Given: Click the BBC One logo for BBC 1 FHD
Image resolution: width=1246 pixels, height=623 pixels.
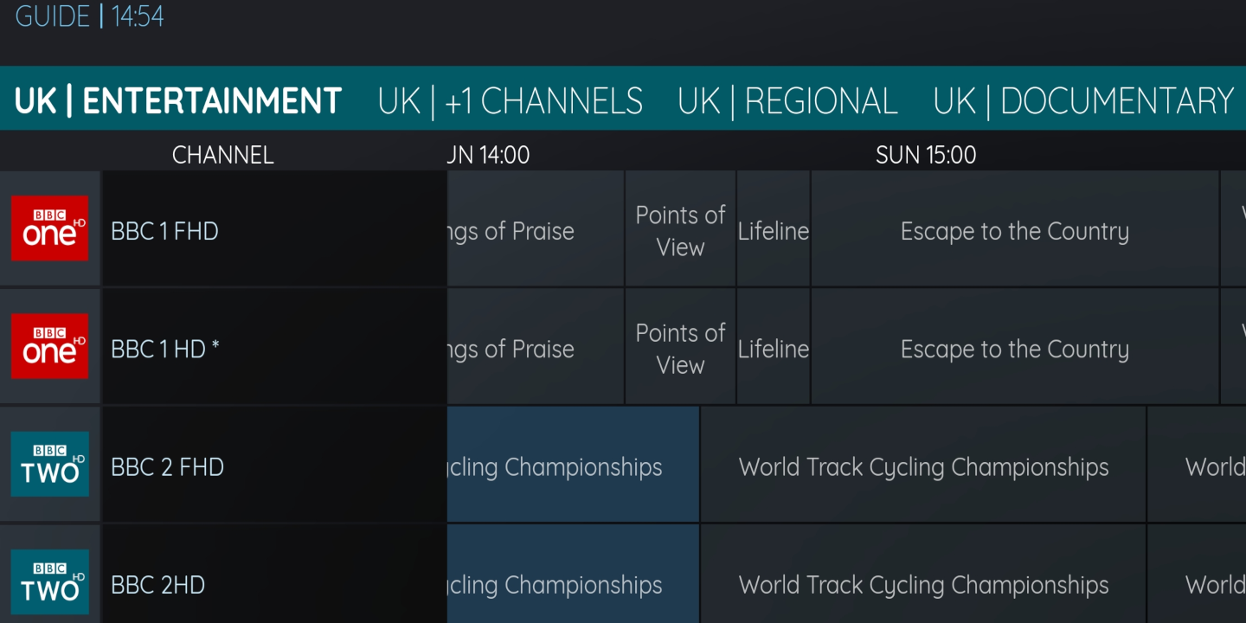Looking at the screenshot, I should 49,228.
